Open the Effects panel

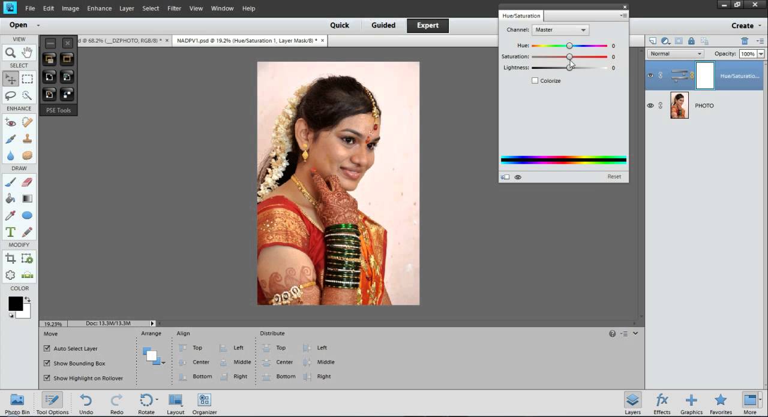662,404
